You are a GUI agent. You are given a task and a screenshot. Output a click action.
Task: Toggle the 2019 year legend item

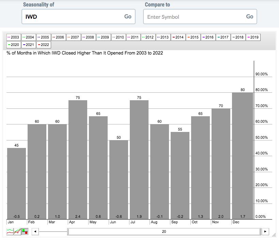click(252, 37)
